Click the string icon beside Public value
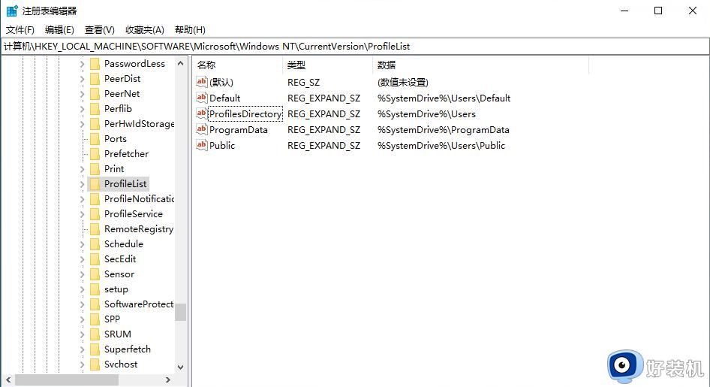The height and width of the screenshot is (387, 710). (201, 145)
